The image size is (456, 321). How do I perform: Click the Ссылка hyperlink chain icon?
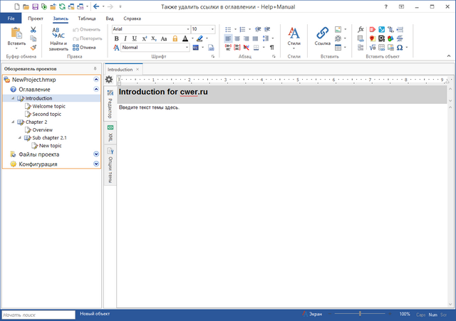click(x=323, y=33)
